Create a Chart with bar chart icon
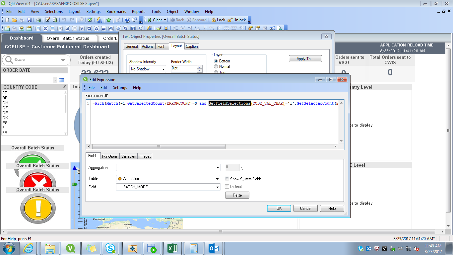This screenshot has height=255, width=453. (x=67, y=29)
